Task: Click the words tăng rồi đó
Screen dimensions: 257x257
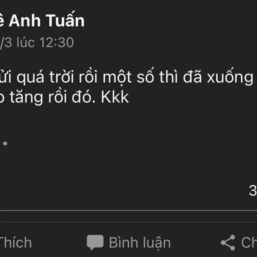Action: [x=52, y=97]
